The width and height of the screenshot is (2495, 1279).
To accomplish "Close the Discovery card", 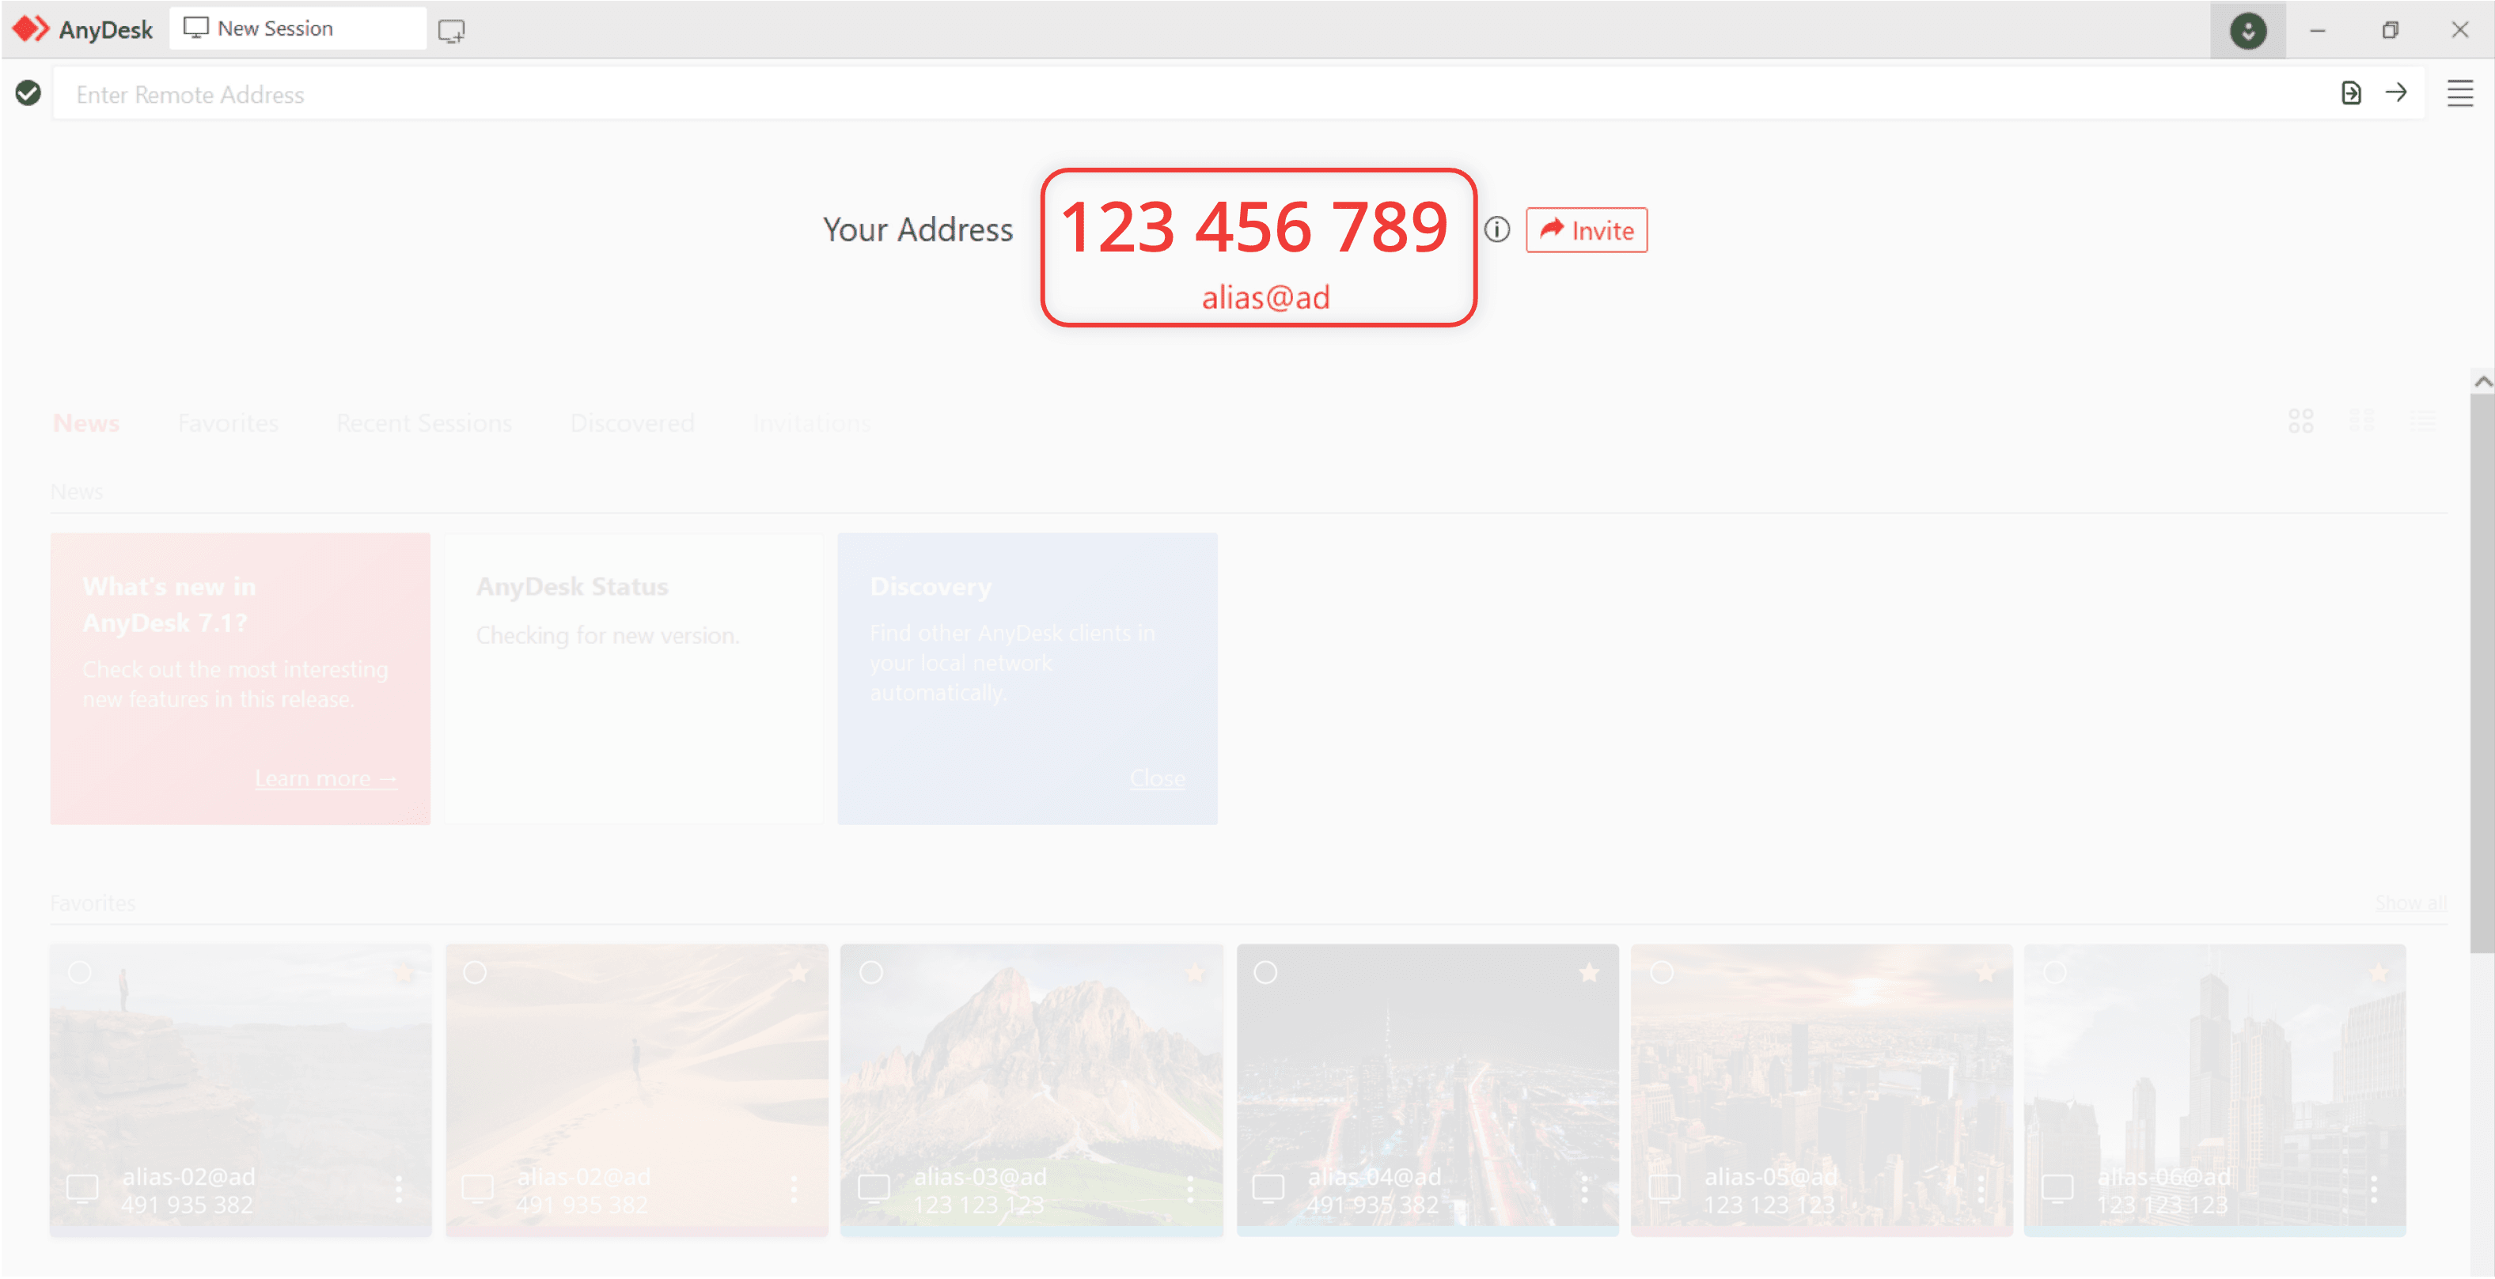I will [1156, 779].
